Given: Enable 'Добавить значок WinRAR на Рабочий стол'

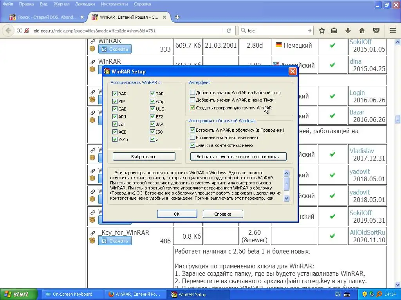Looking at the screenshot, I should (x=192, y=92).
